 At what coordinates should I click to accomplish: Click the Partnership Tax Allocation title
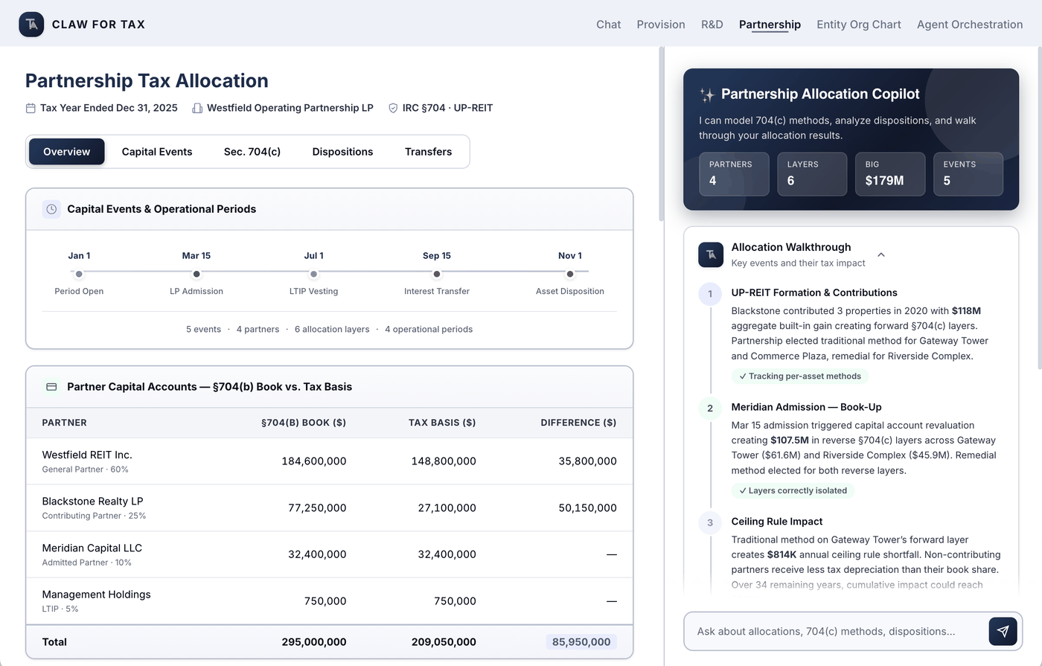pos(147,81)
